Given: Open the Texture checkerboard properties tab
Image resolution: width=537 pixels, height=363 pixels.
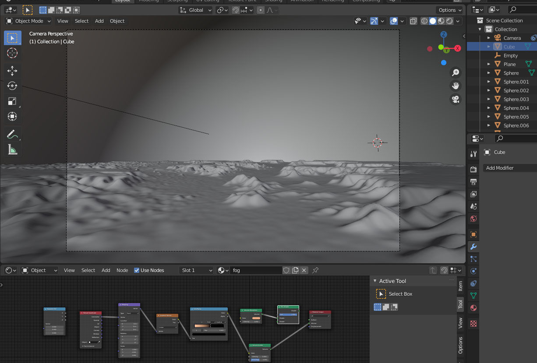Looking at the screenshot, I should click(x=473, y=324).
